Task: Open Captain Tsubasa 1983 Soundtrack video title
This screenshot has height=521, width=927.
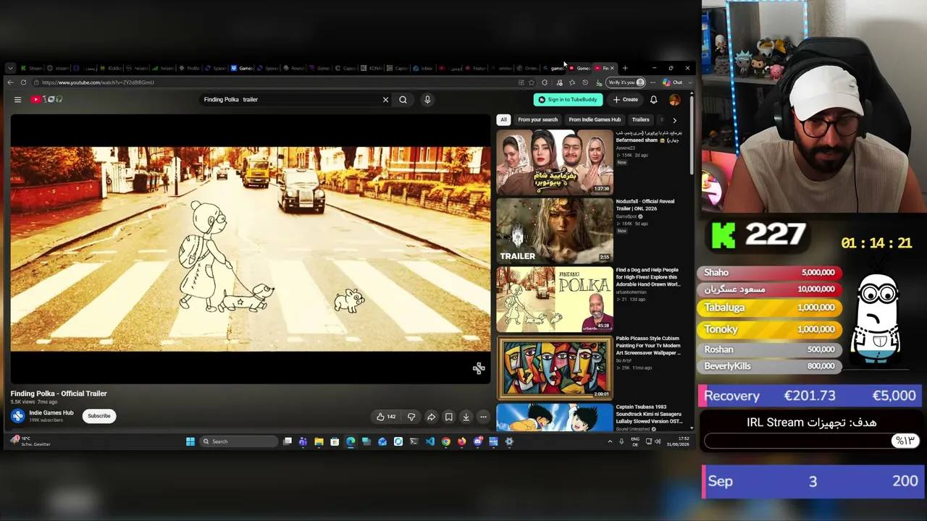Action: point(649,414)
